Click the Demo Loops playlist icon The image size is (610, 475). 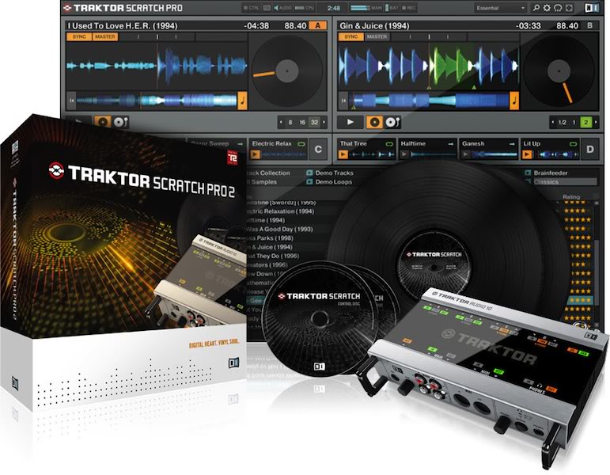tap(309, 182)
